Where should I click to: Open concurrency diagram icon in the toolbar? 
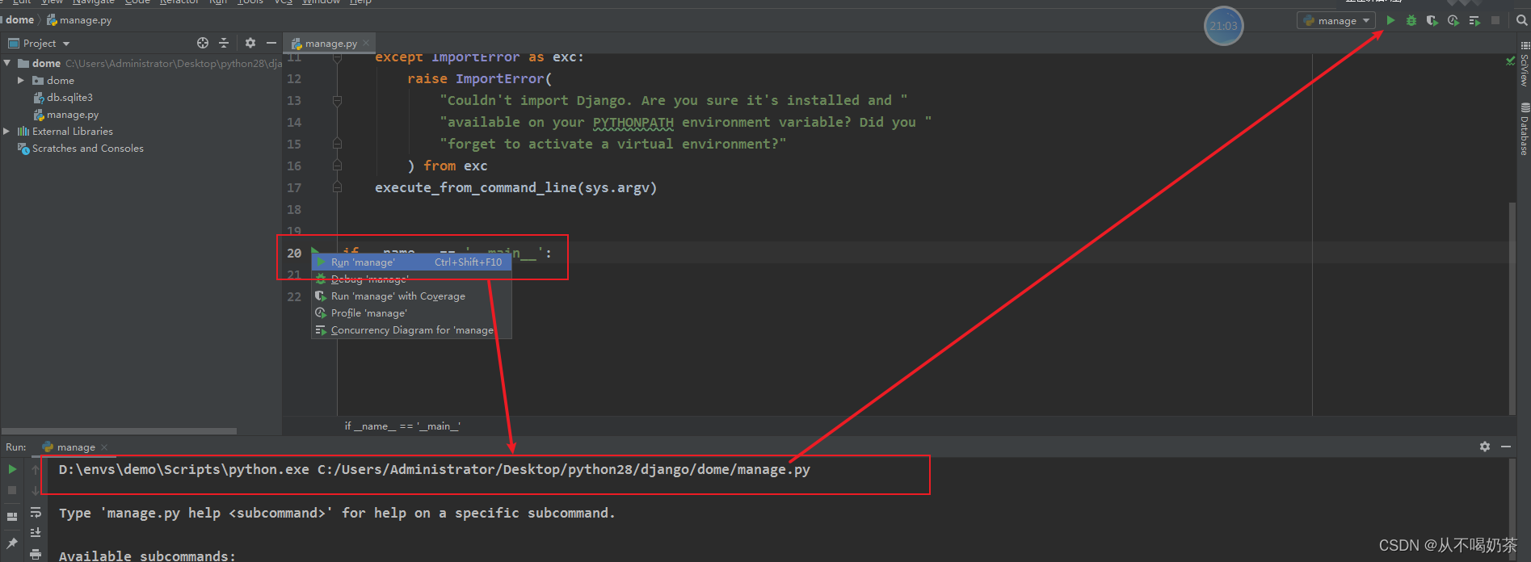1474,20
